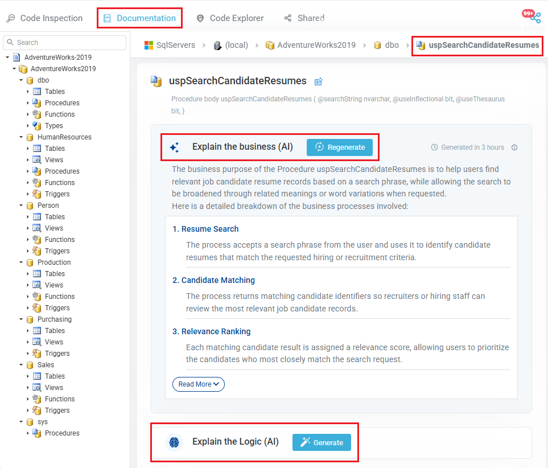This screenshot has height=468, width=548.
Task: Click the Generated in 3 hours label
Action: [472, 147]
